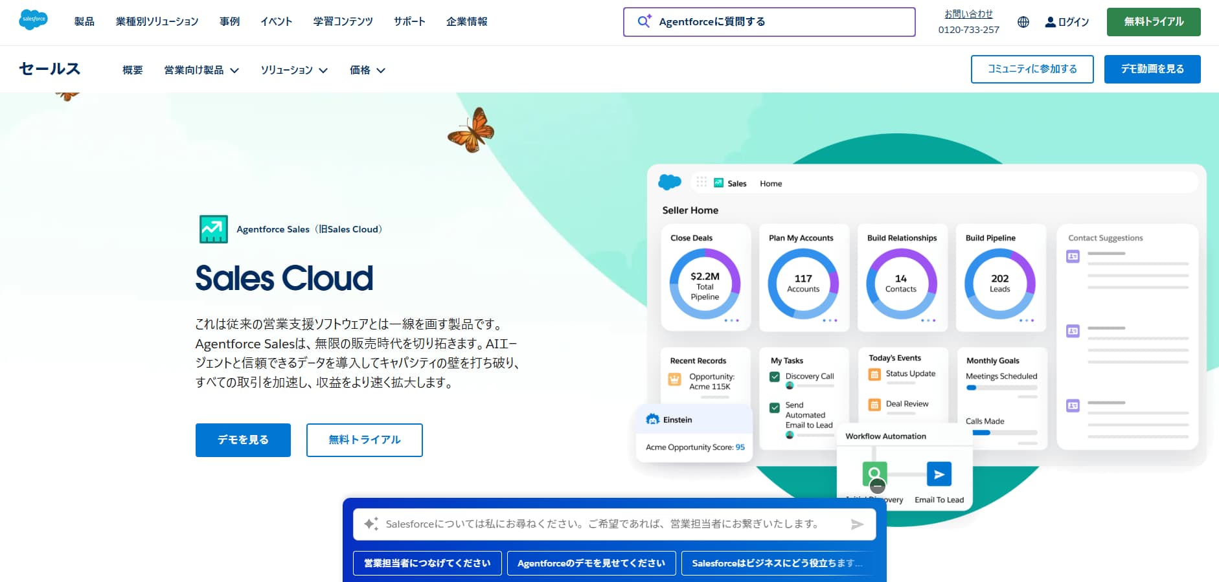
Task: Click the three dots on Build Relationships card
Action: [x=928, y=320]
